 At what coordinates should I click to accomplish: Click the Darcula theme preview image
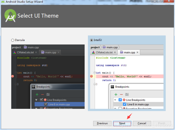(x=48, y=77)
